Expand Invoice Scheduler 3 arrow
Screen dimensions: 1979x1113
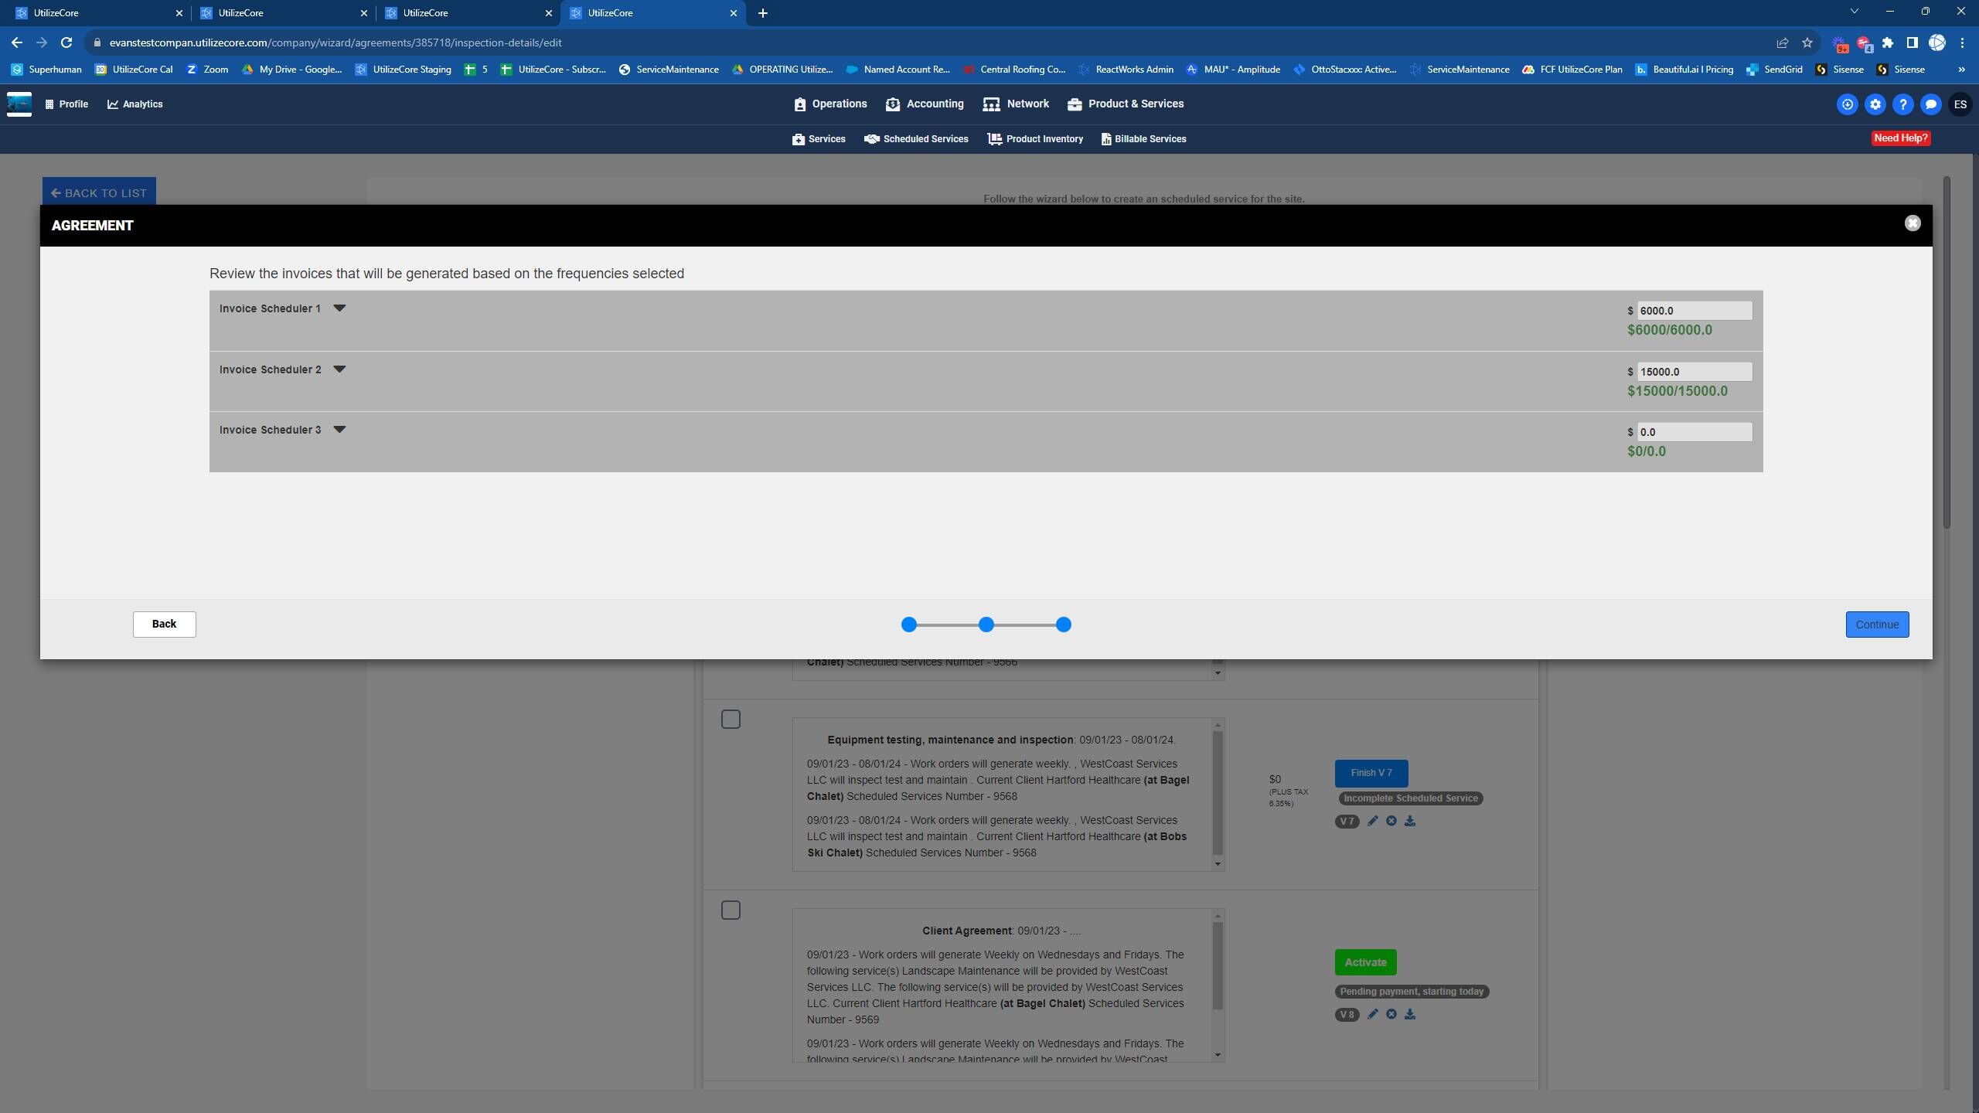(x=339, y=430)
